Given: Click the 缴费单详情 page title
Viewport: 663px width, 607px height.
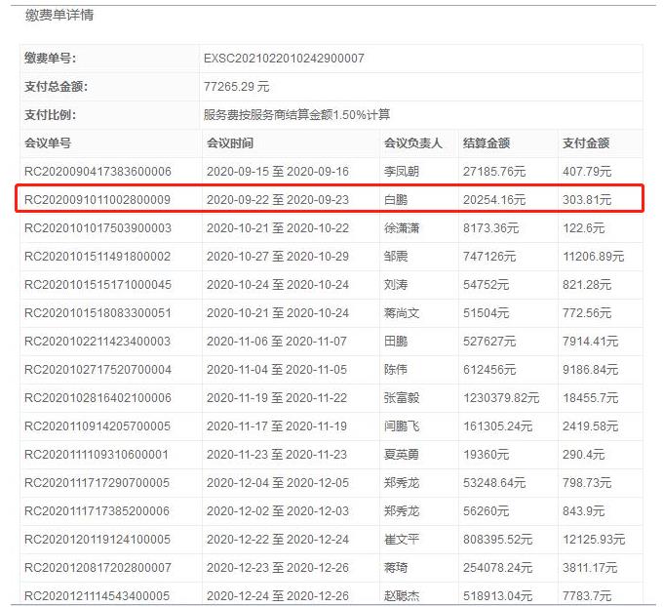Looking at the screenshot, I should click(59, 16).
